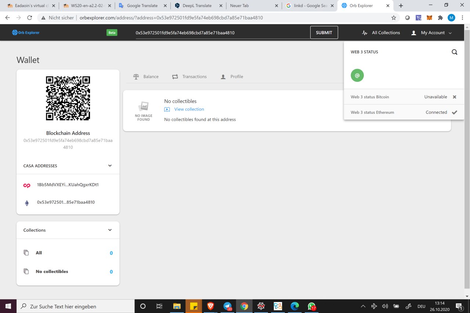Screen dimensions: 470x313
Task: Click the Ethereum diamond icon
Action: point(27,203)
